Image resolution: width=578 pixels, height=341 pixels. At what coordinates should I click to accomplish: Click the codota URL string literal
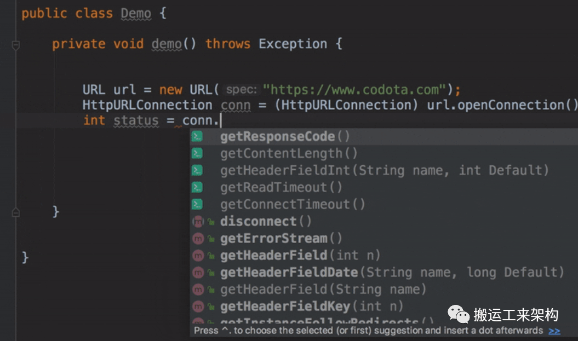click(356, 89)
